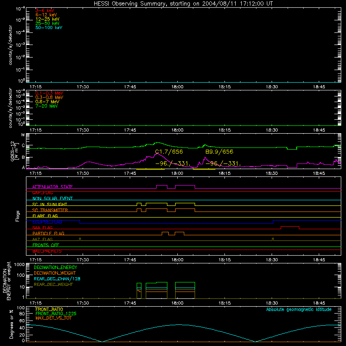Click the DECIMATION_ENERGY legend entry
The image size is (346, 346).
pyautogui.click(x=55, y=267)
